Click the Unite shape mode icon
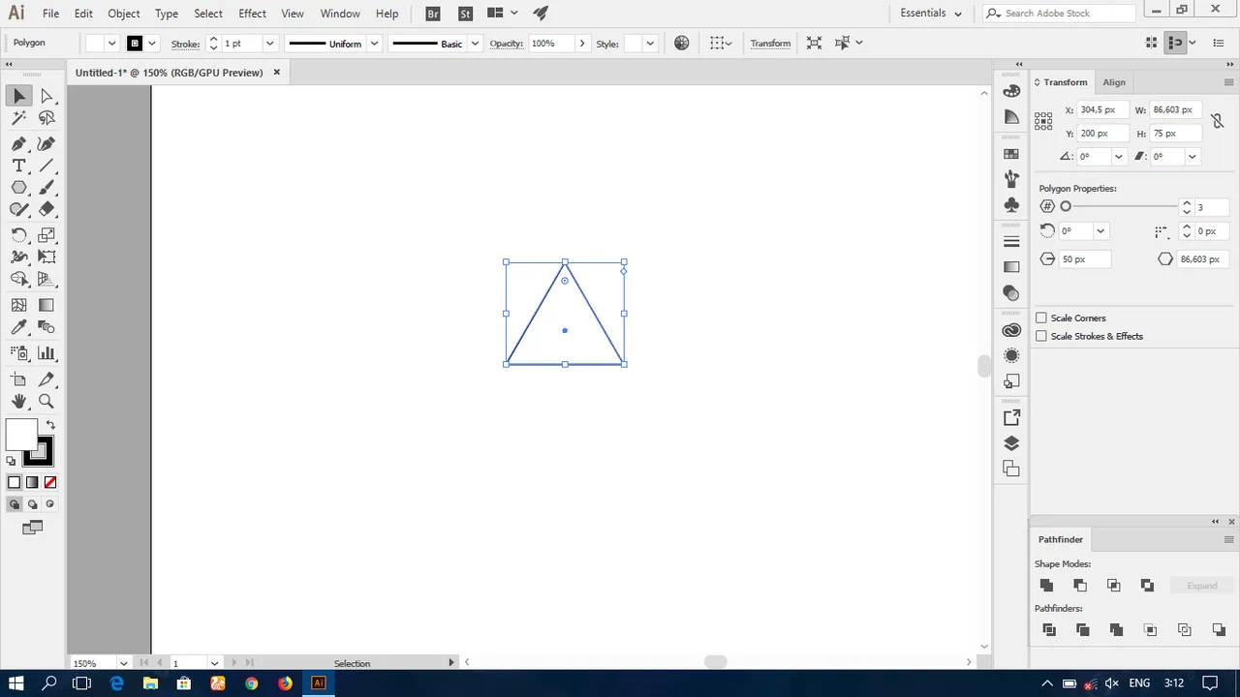Viewport: 1240px width, 697px height. [1046, 586]
